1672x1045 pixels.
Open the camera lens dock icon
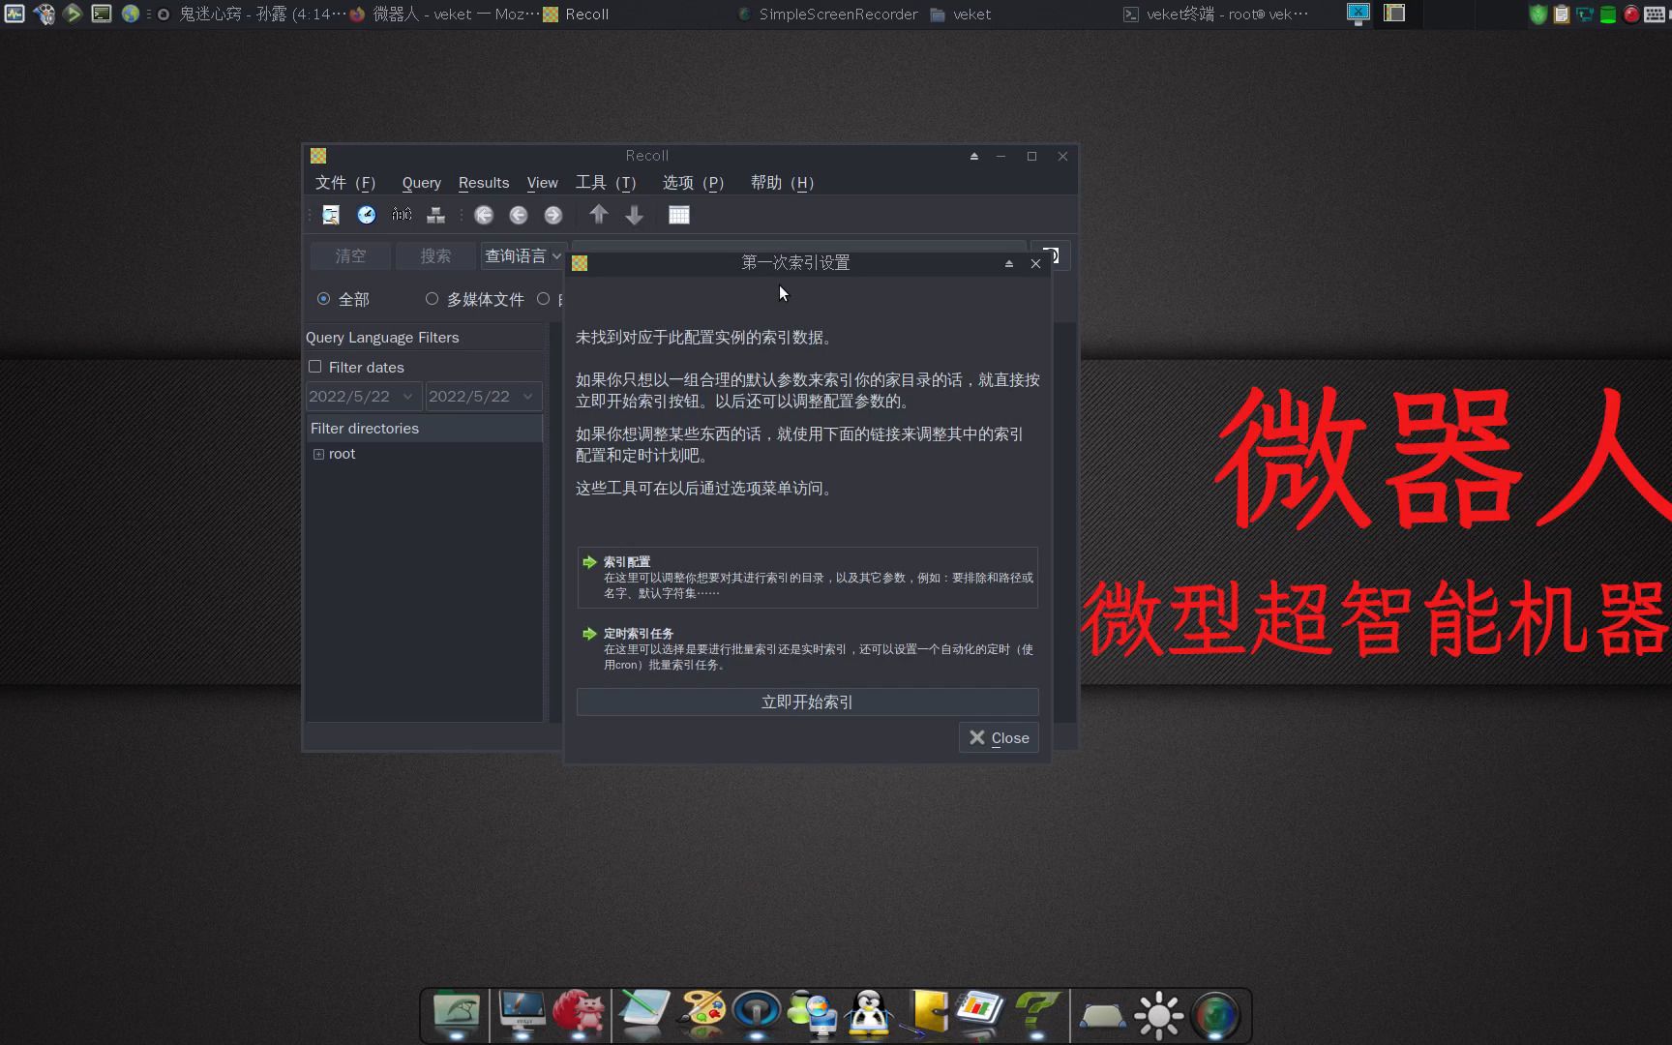(x=1215, y=1015)
